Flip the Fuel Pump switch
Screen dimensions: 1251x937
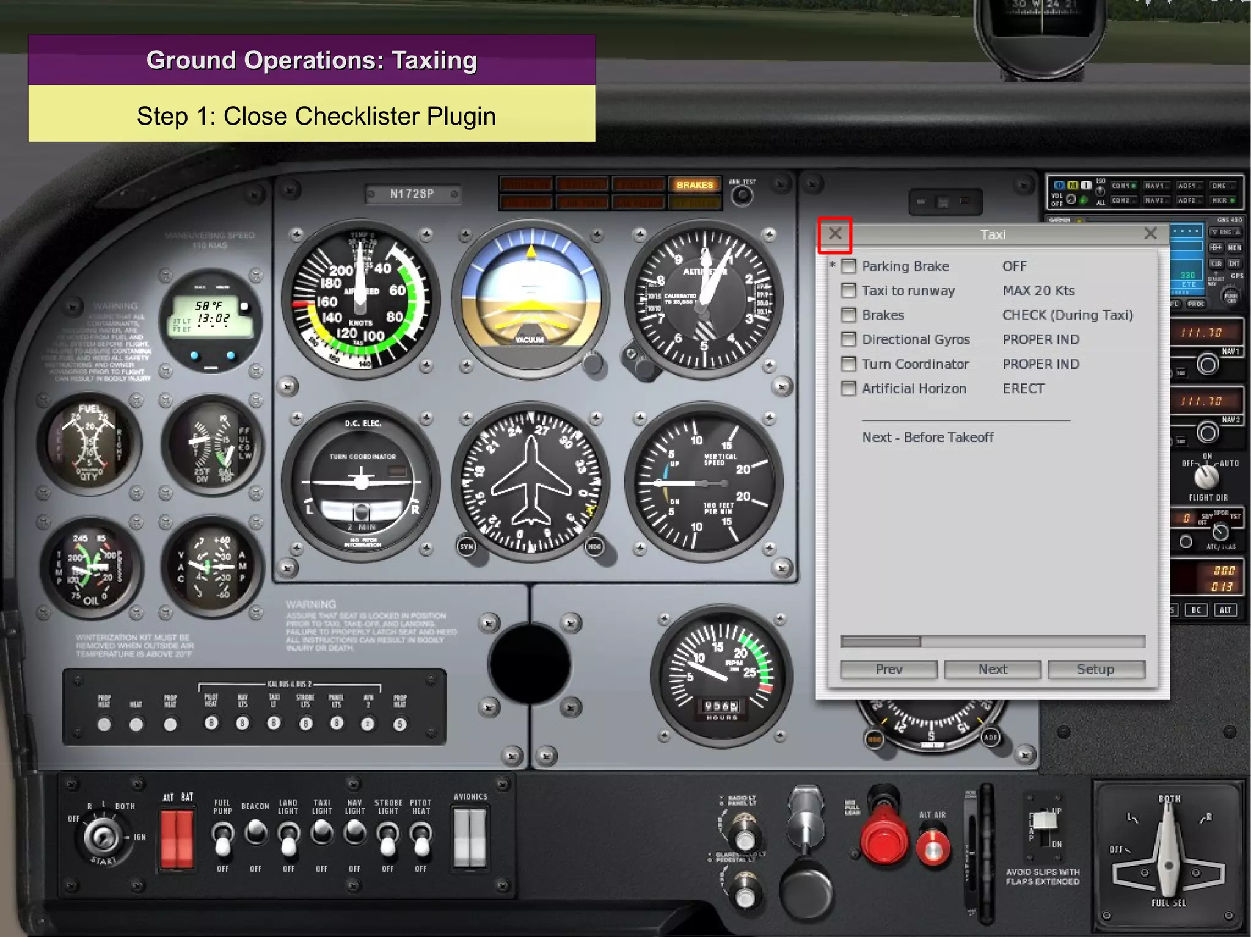223,838
